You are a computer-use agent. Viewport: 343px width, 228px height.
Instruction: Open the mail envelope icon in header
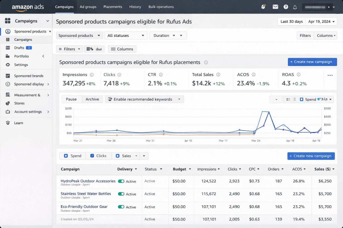click(275, 7)
